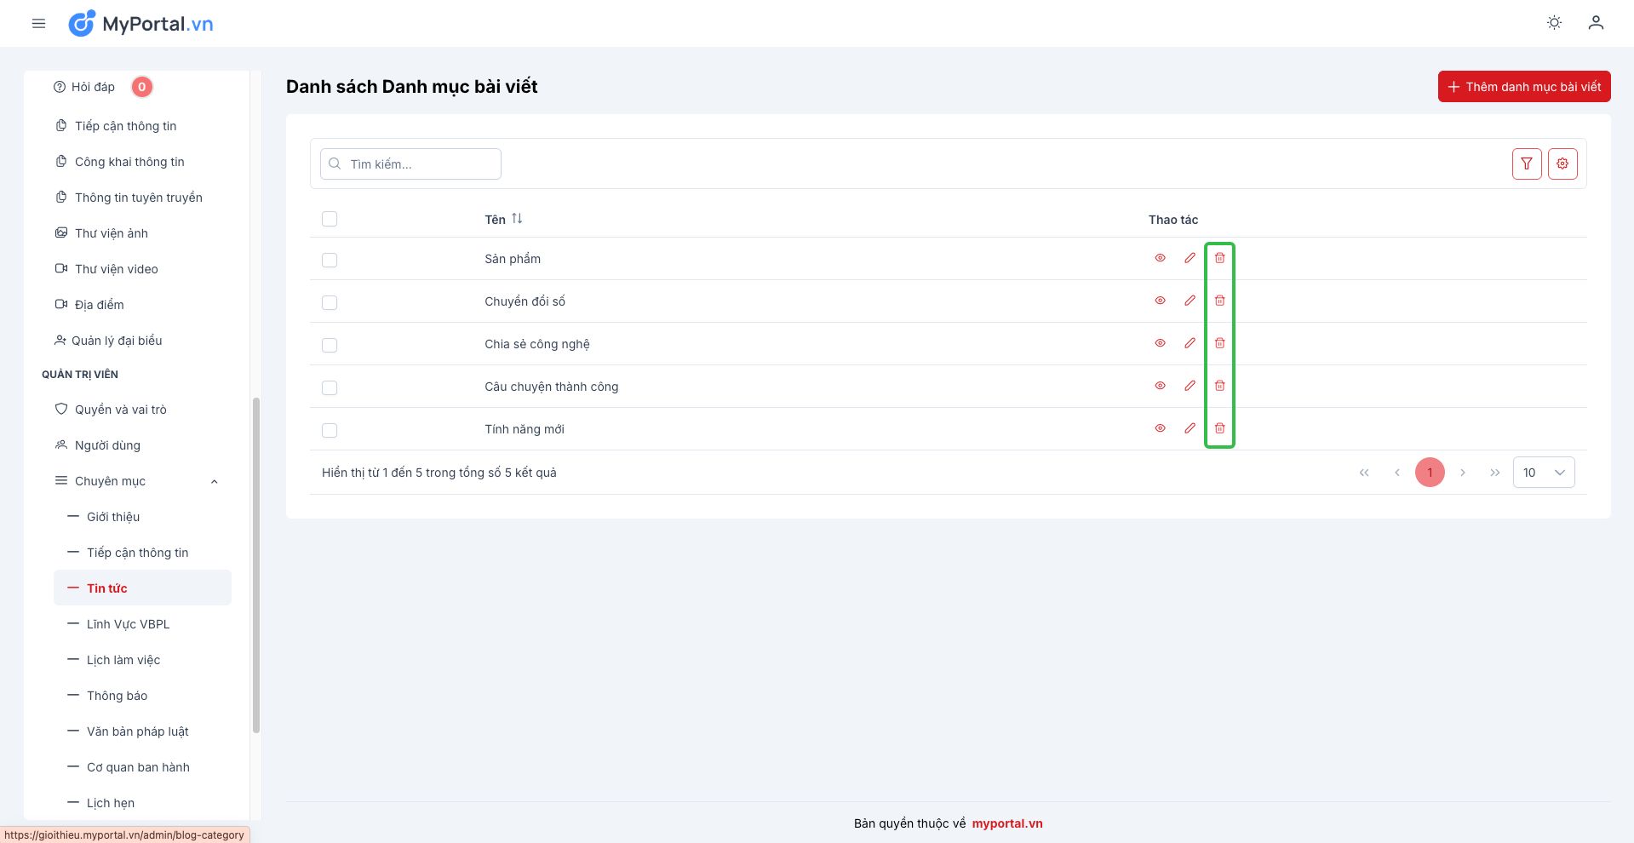The width and height of the screenshot is (1634, 843).
Task: View the Chia sẻ công nghệ category
Action: [x=1160, y=343]
